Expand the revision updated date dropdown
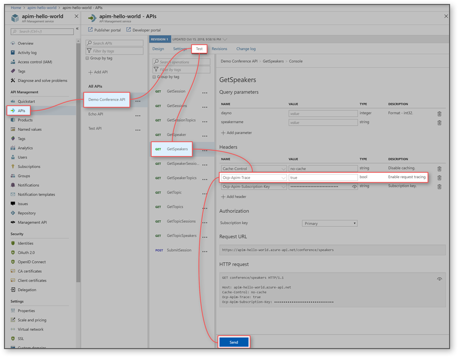Screen dimensions: 458x357 pyautogui.click(x=225, y=40)
